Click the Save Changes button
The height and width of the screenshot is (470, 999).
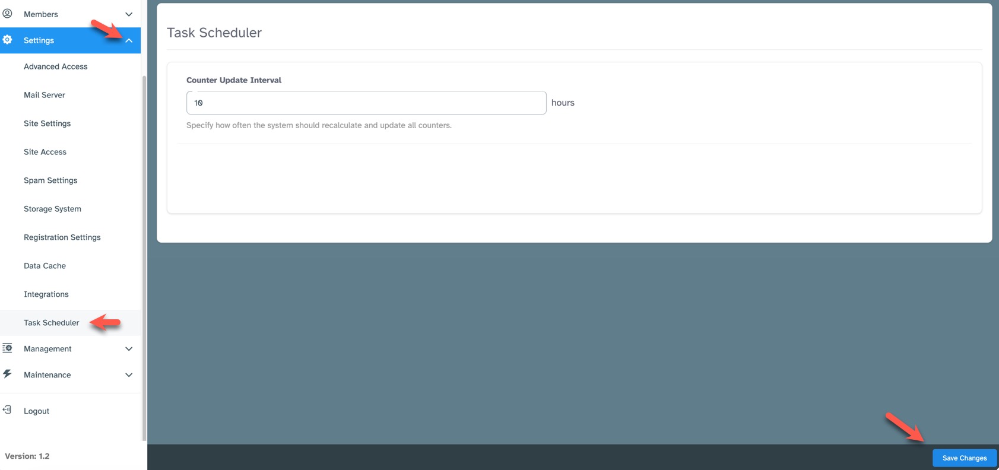965,458
